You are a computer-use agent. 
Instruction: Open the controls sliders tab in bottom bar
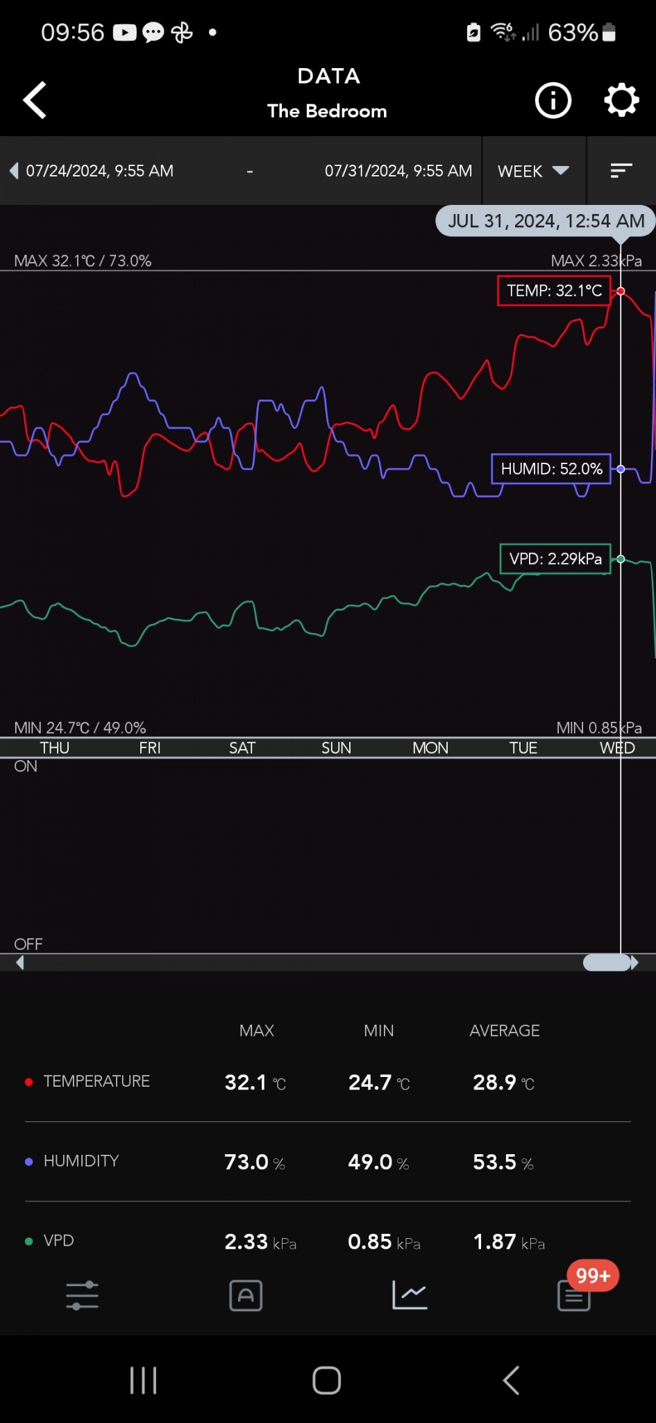point(82,1295)
